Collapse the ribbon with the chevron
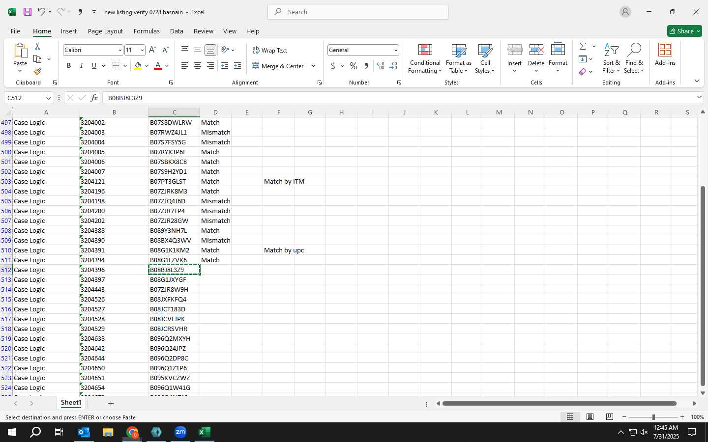The width and height of the screenshot is (708, 442). coord(697,81)
